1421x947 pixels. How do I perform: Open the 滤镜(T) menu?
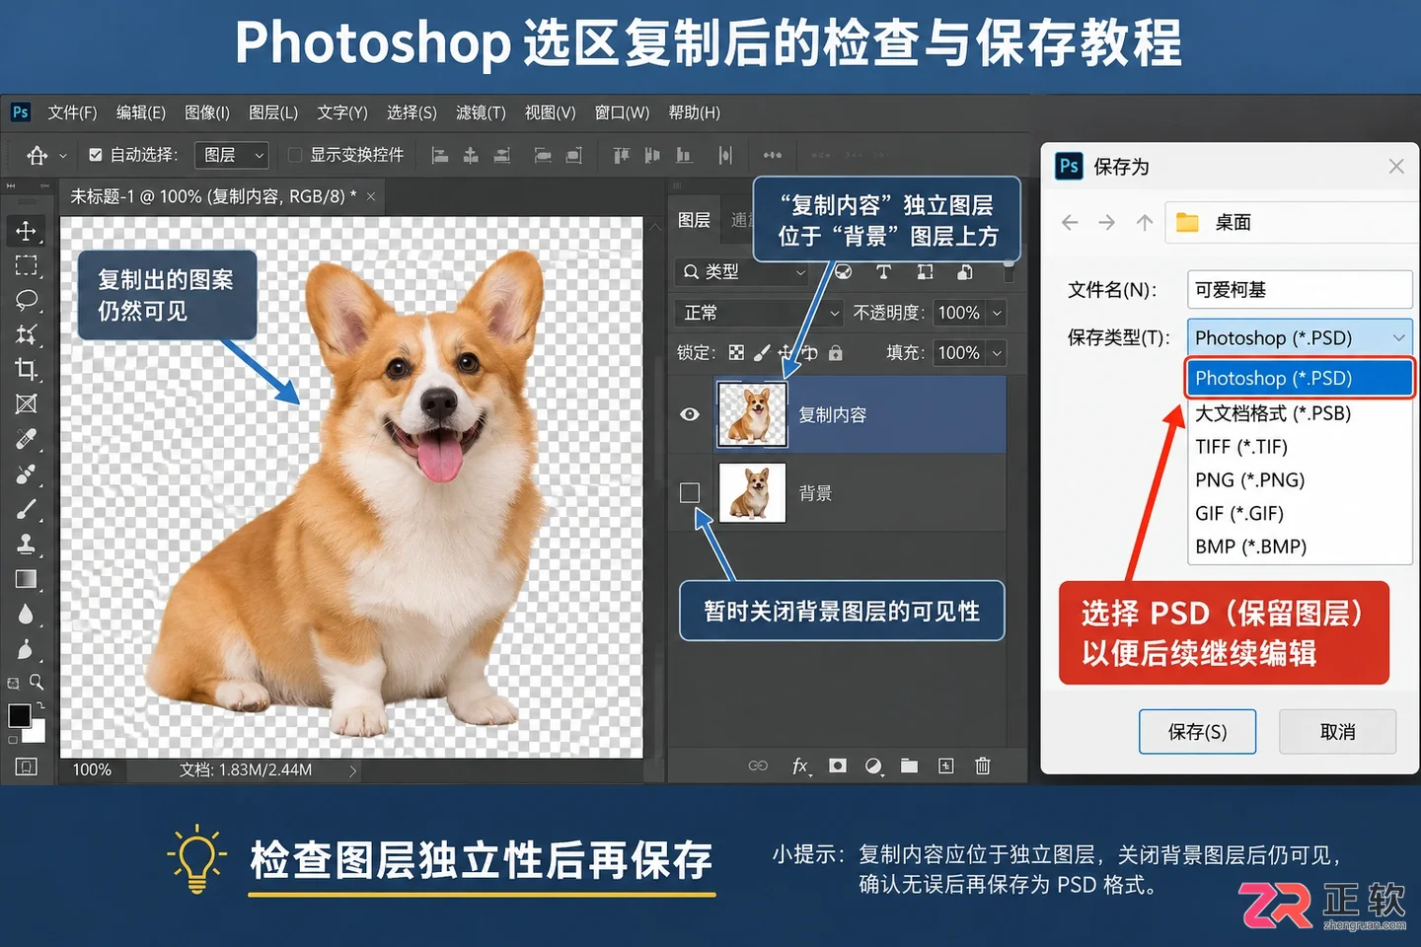tap(481, 112)
